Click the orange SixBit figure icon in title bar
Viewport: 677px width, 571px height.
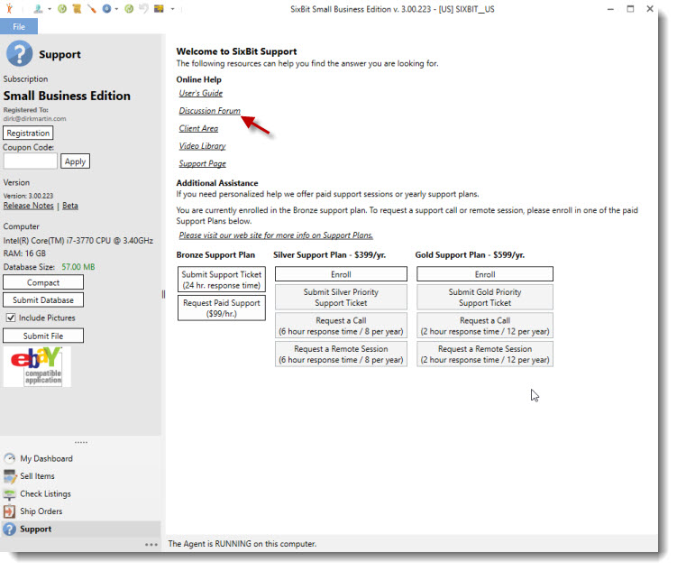[x=10, y=9]
